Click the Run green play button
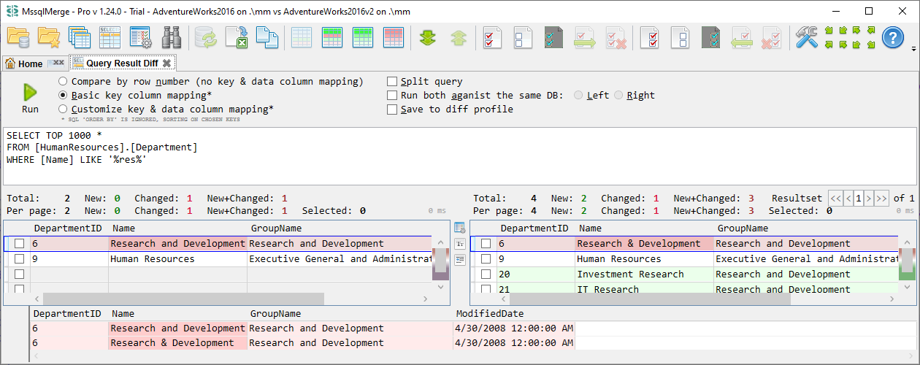The height and width of the screenshot is (365, 920). [x=30, y=92]
